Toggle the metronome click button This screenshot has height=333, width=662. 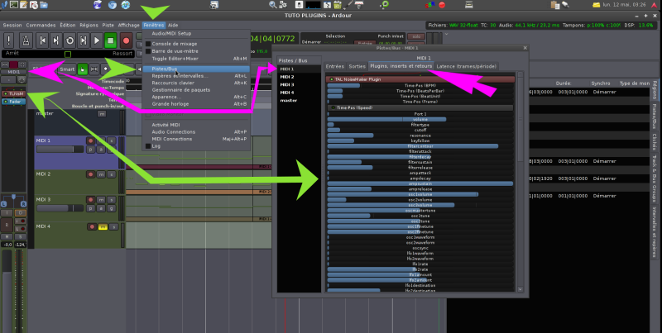26,40
